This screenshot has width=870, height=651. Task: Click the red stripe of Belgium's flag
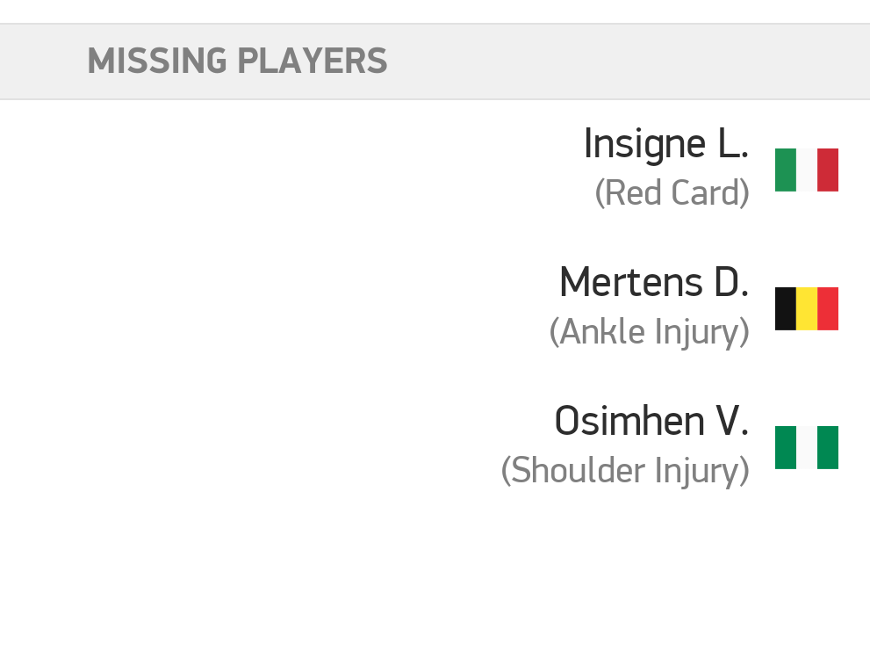(828, 308)
